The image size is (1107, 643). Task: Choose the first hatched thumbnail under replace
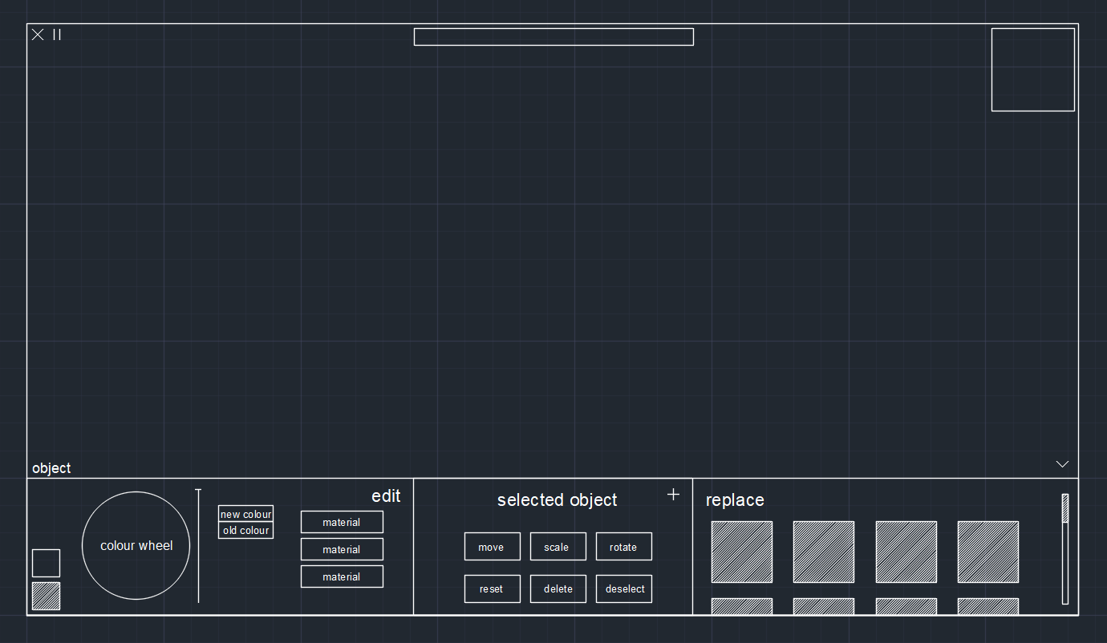click(x=741, y=552)
